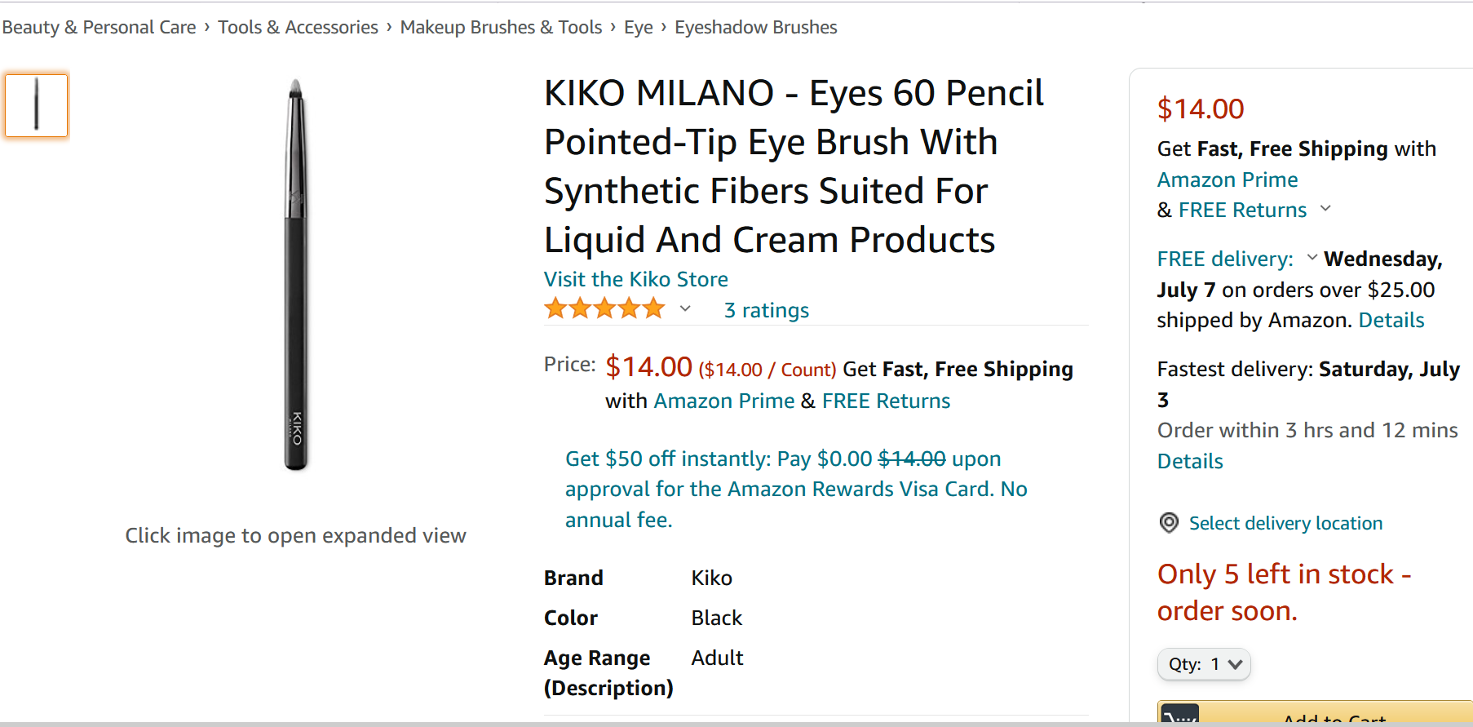
Task: Expand the FREE Returns details chevron
Action: [x=1326, y=209]
